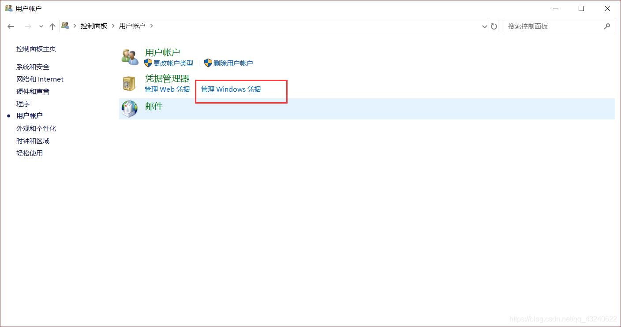Open 轻松使用 in the sidebar

pos(30,153)
